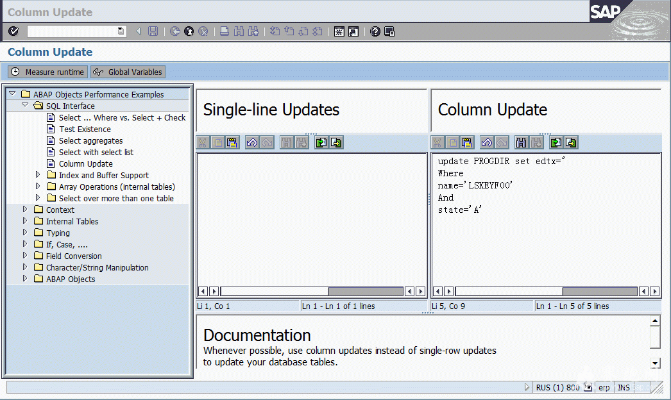Save Column Update editor as local file
The width and height of the screenshot is (671, 400).
click(571, 142)
